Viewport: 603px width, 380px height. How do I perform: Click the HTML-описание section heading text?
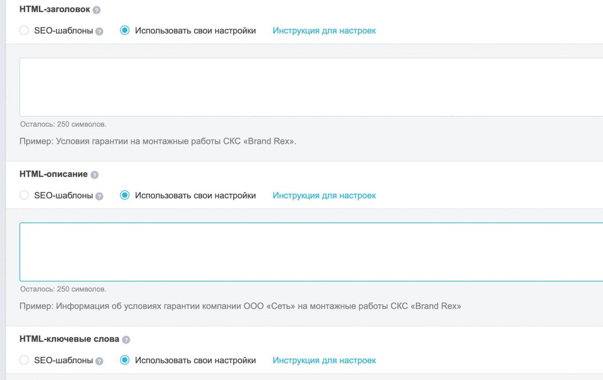(53, 174)
